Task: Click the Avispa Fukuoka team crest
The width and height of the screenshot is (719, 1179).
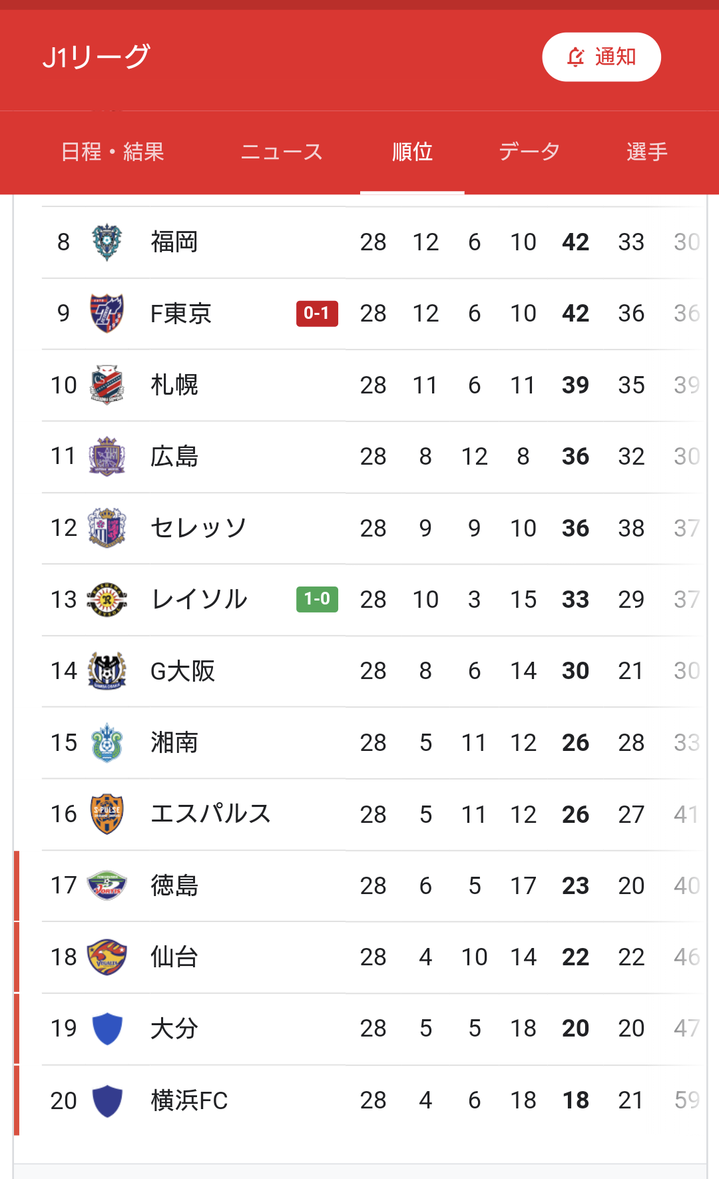Action: click(x=107, y=242)
